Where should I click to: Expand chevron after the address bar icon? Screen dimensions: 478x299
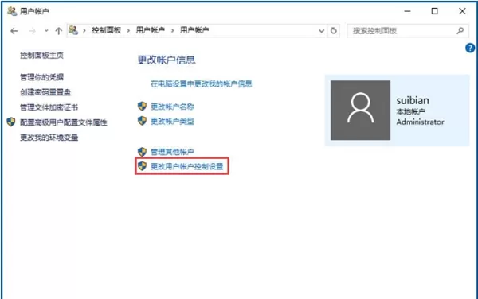84,30
